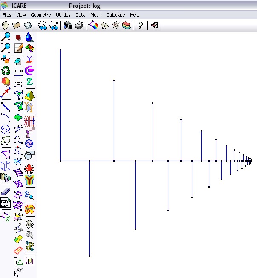The image size is (257, 278).
Task: Click the open book icon
Action: tap(29, 261)
